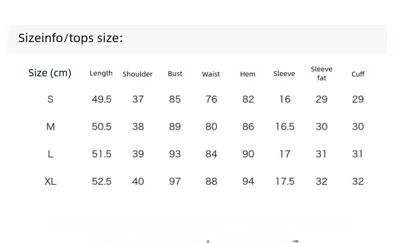Click the L size row label
The image size is (394, 243).
point(50,154)
